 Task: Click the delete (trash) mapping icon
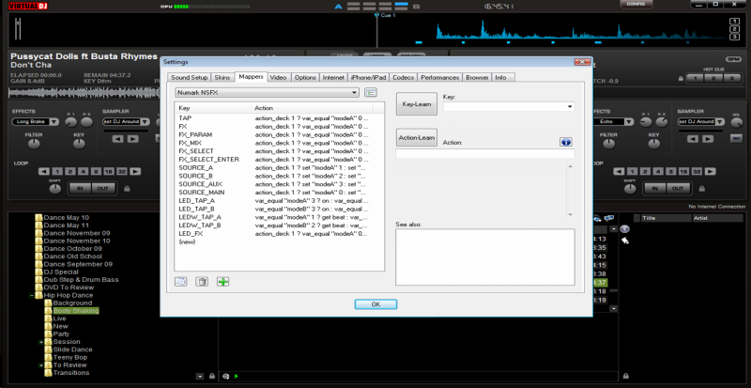point(202,282)
